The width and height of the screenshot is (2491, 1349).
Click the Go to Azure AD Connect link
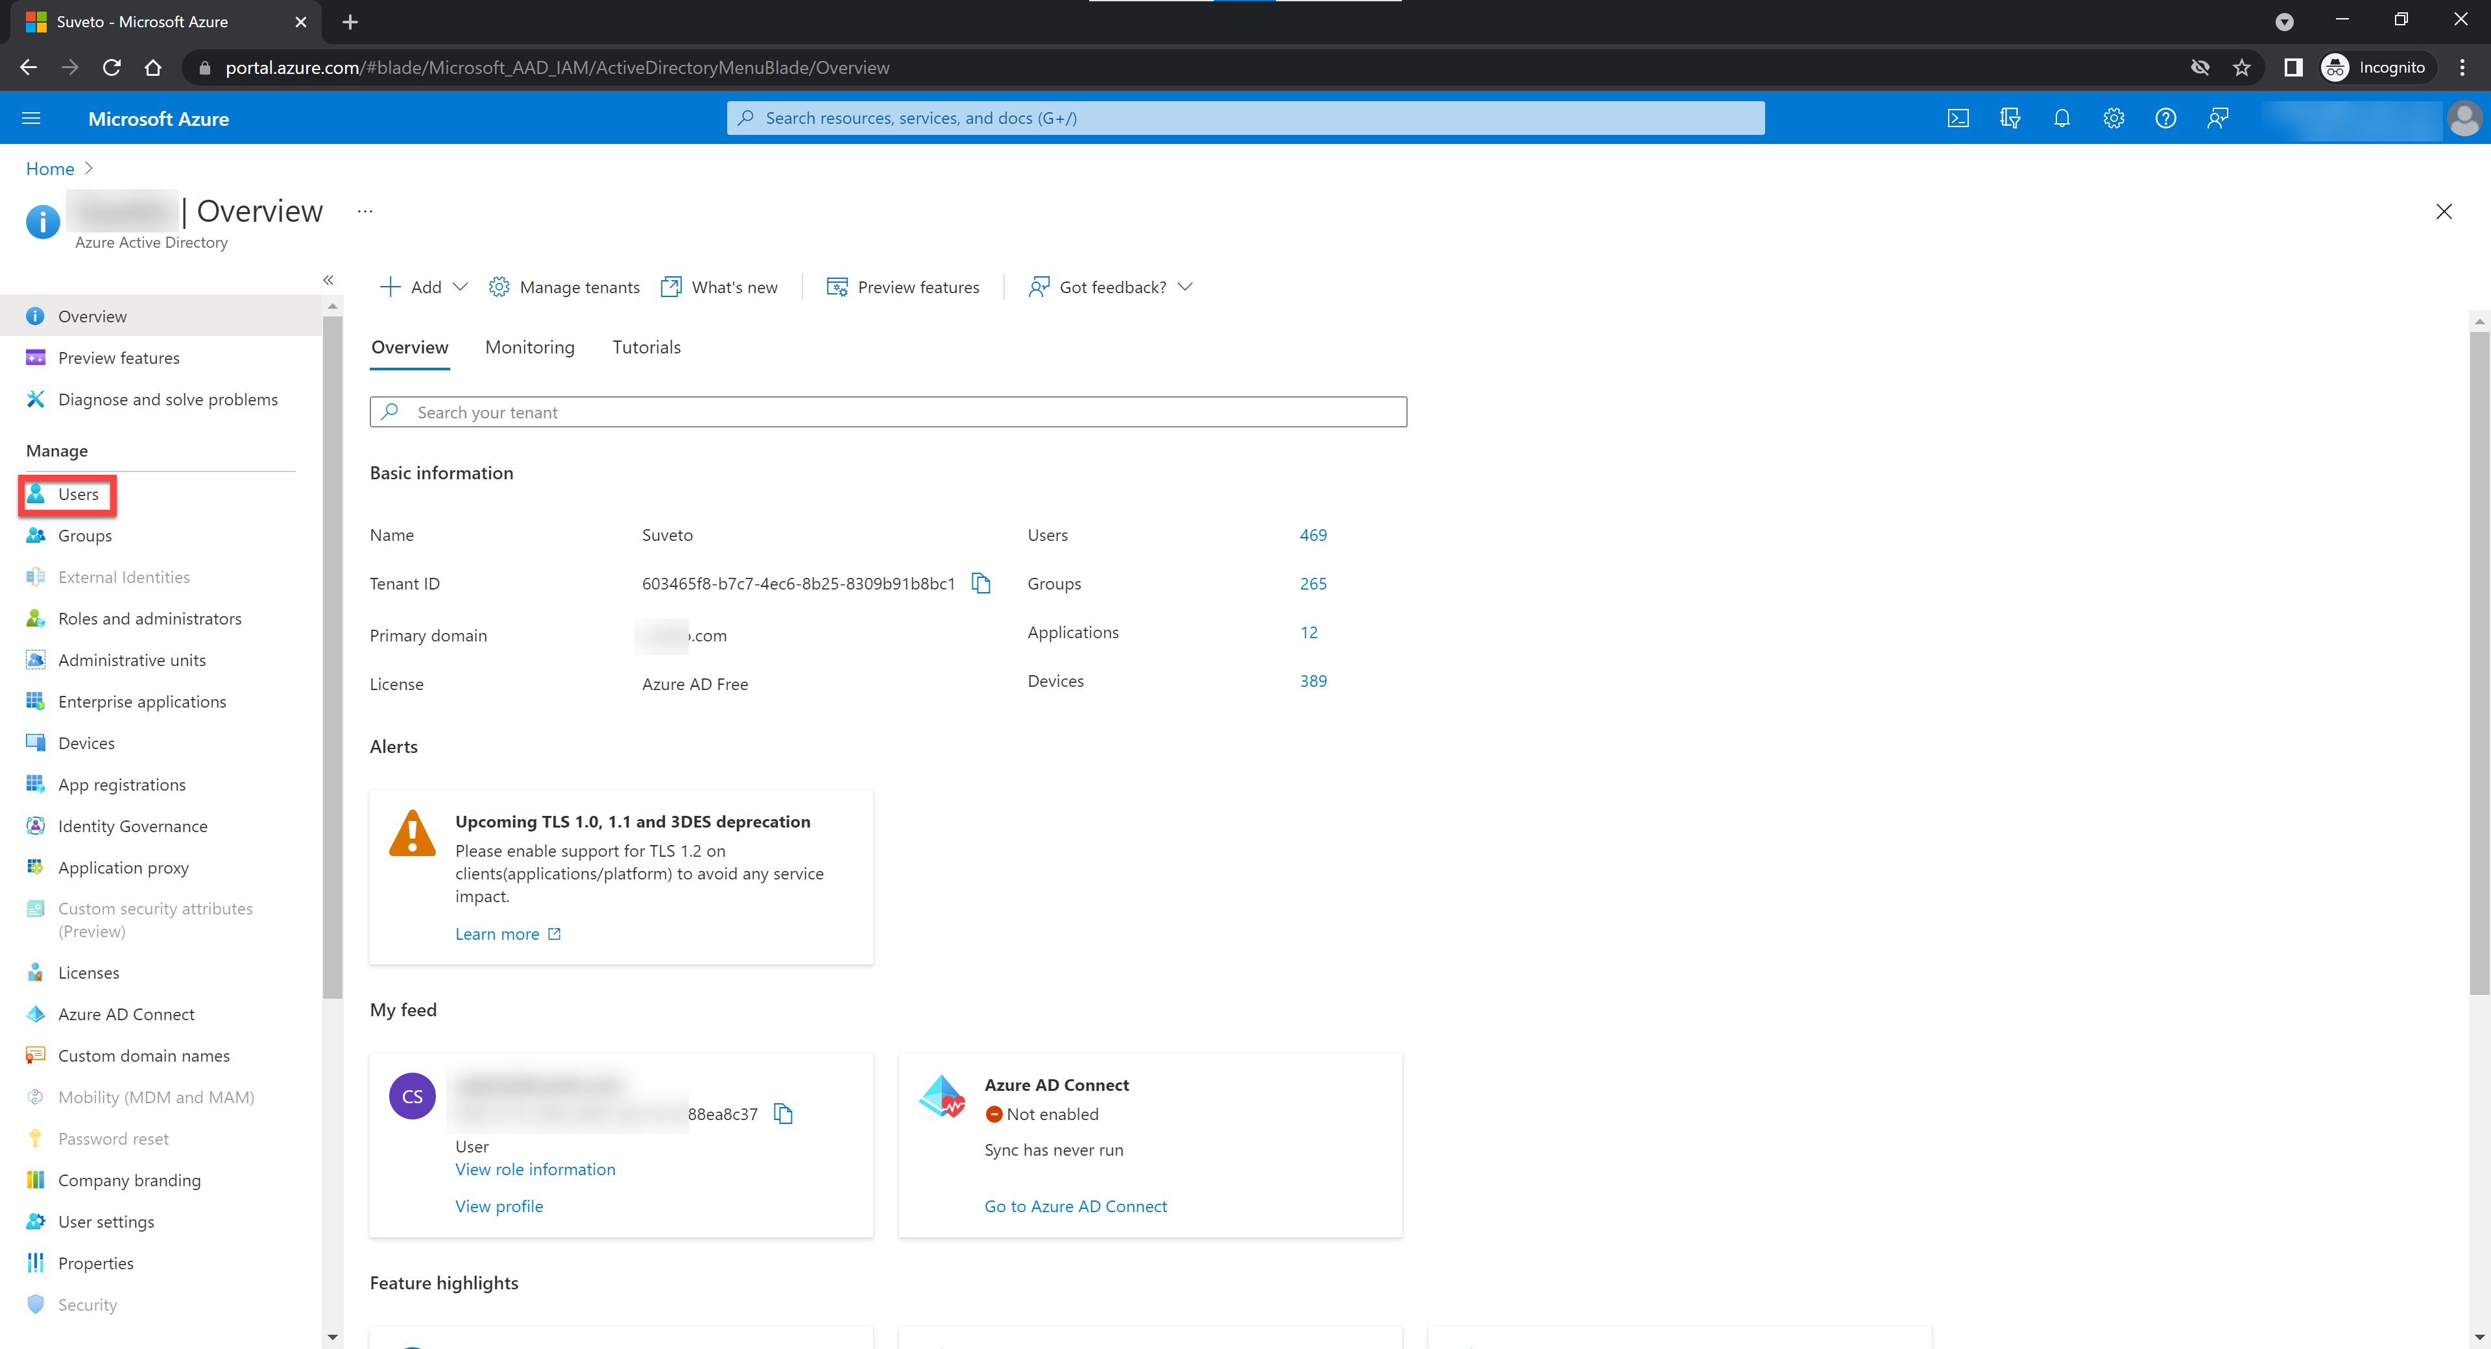[1076, 1206]
